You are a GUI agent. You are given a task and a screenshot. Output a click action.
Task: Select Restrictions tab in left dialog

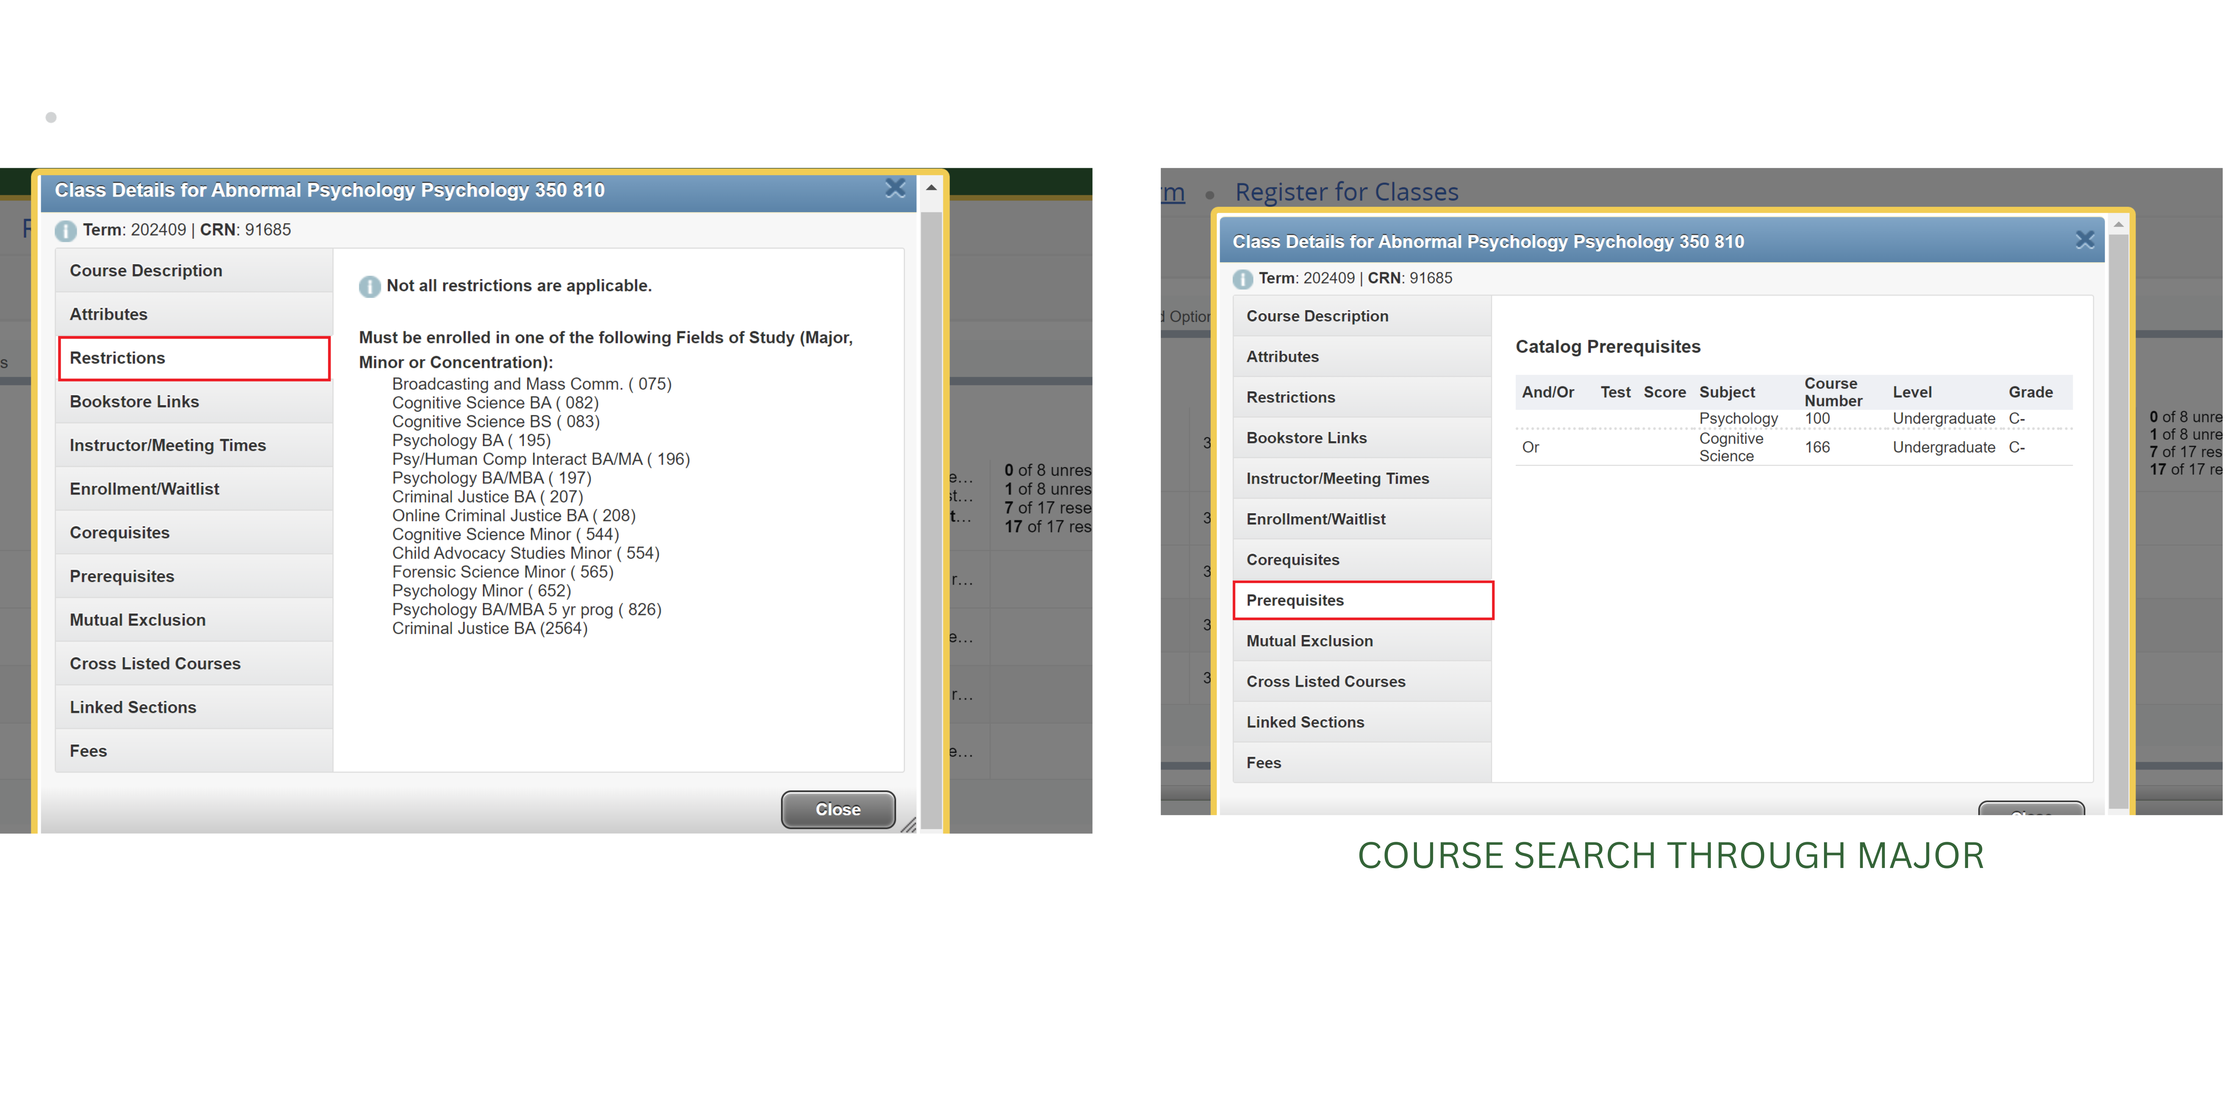[194, 358]
